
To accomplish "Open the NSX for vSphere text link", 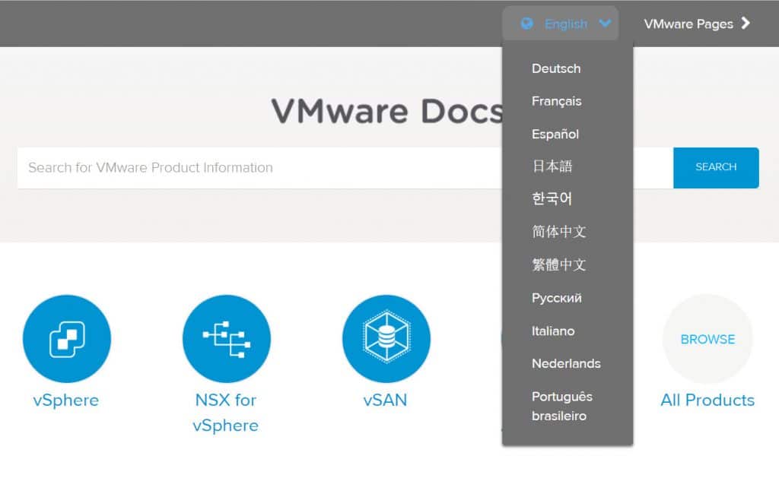I will (x=225, y=413).
